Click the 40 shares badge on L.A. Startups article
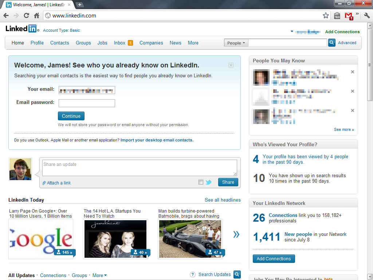 140,252
